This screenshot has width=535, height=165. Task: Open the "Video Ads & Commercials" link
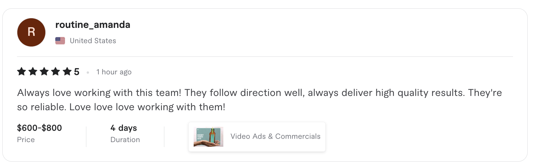tap(275, 136)
